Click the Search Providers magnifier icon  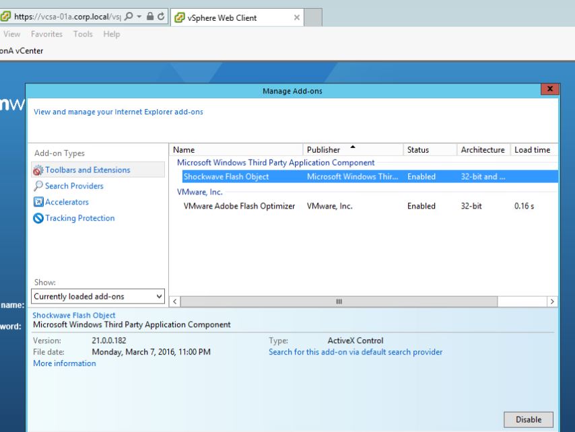(38, 186)
